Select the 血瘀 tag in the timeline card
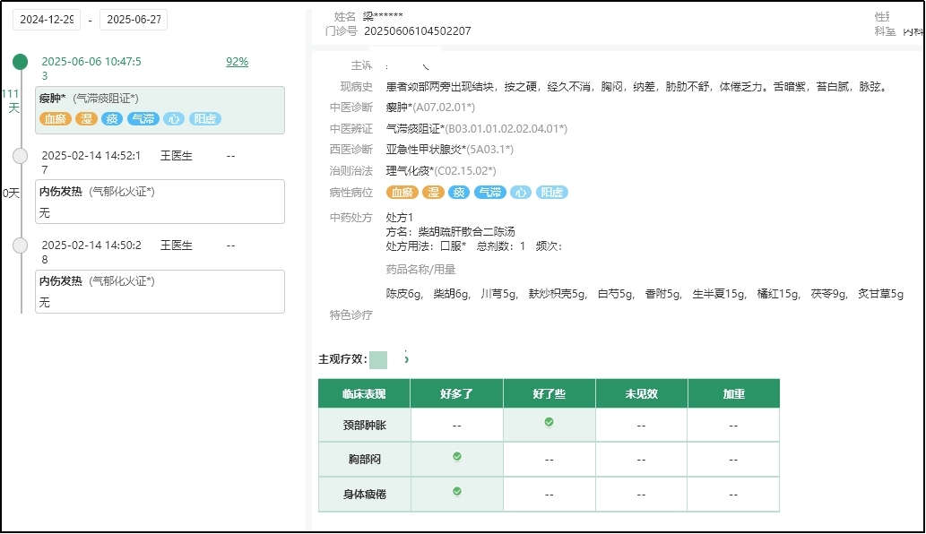 coord(57,117)
